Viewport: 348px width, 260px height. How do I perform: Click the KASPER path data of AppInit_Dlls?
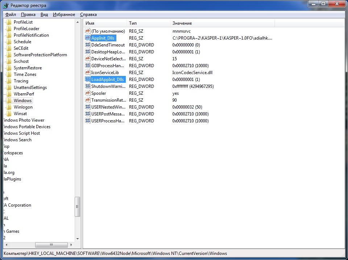tap(222, 38)
